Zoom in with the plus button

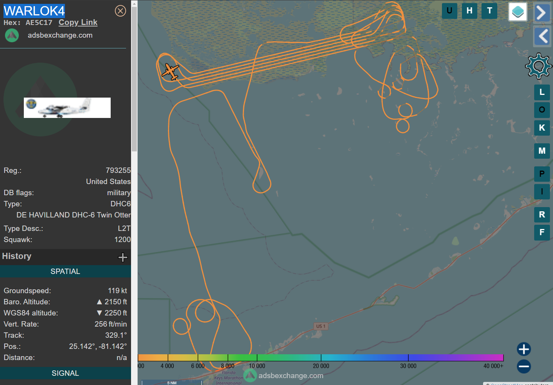click(x=524, y=349)
